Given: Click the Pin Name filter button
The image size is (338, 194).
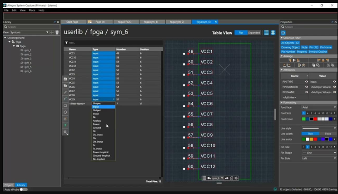Looking at the screenshot, I should point(326,47).
